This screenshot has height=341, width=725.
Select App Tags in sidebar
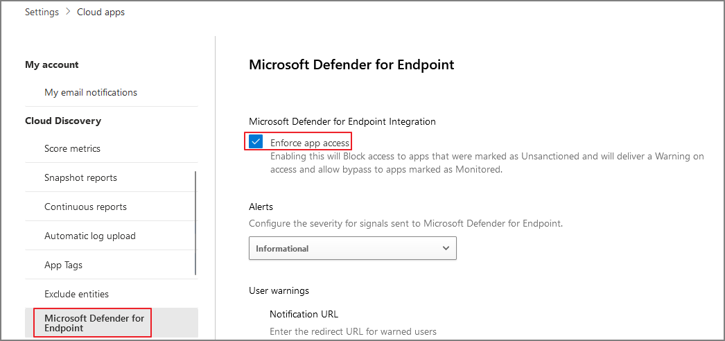click(63, 265)
